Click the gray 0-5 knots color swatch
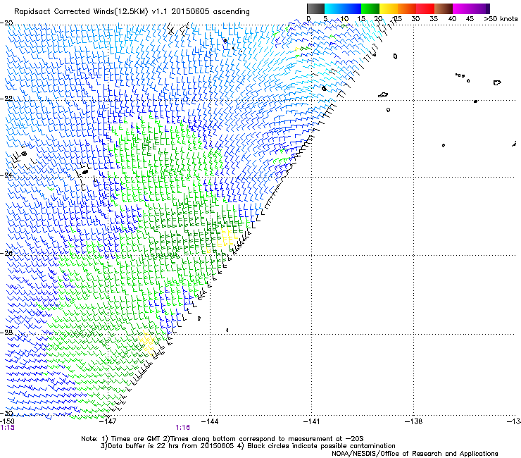The height and width of the screenshot is (458, 521). click(x=315, y=8)
